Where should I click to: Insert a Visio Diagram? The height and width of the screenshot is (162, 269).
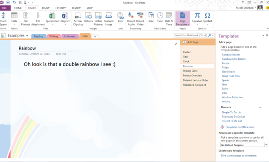65,19
